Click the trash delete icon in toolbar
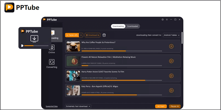This screenshot has height=110, width=221. [x=104, y=35]
